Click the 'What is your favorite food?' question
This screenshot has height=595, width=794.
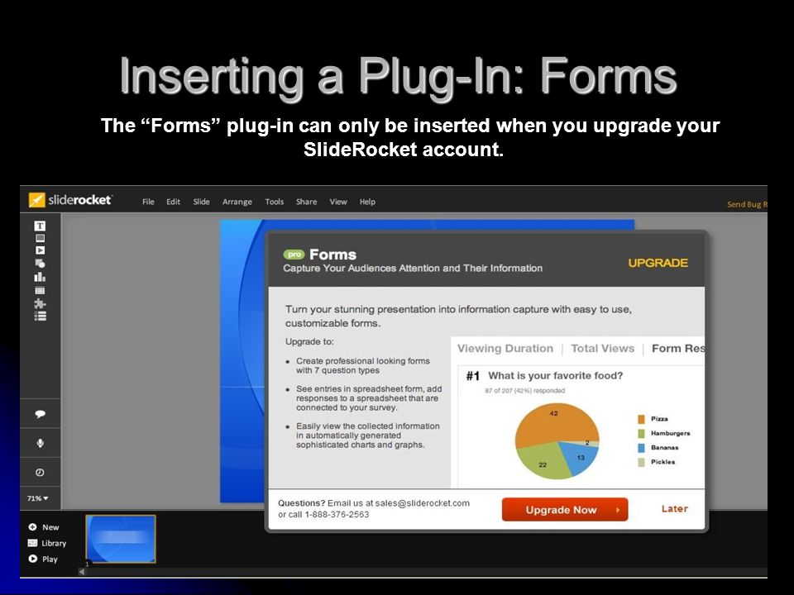[555, 375]
